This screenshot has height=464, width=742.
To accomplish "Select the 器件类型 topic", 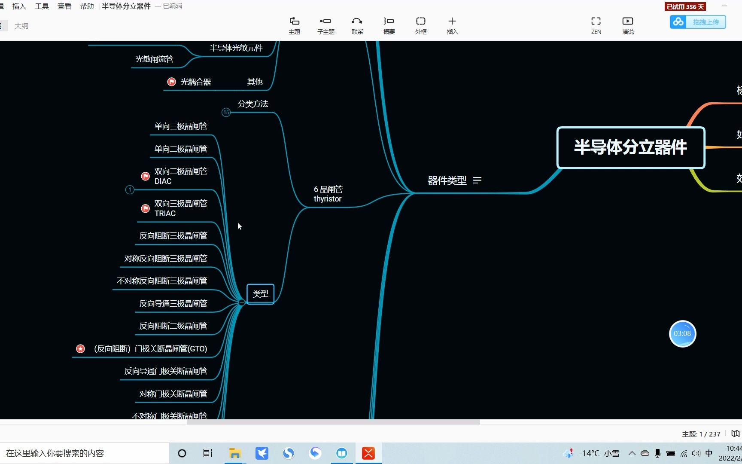I will click(447, 180).
